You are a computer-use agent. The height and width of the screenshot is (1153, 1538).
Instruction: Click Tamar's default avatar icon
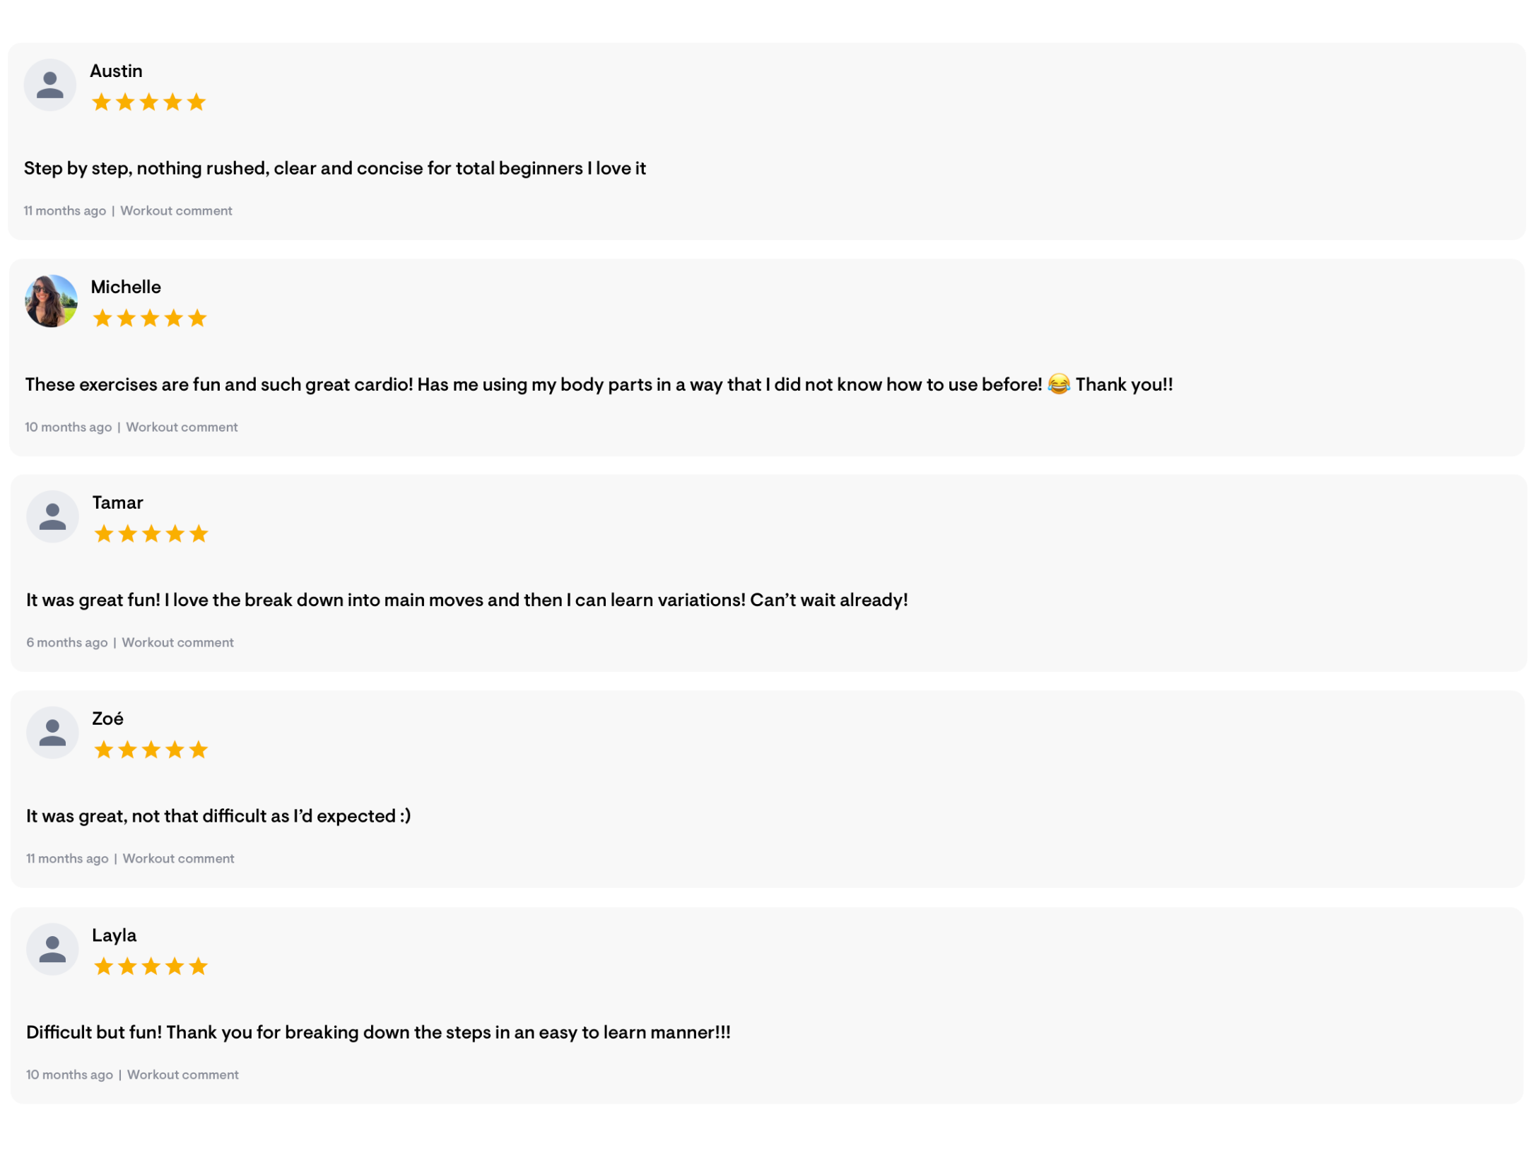tap(52, 516)
